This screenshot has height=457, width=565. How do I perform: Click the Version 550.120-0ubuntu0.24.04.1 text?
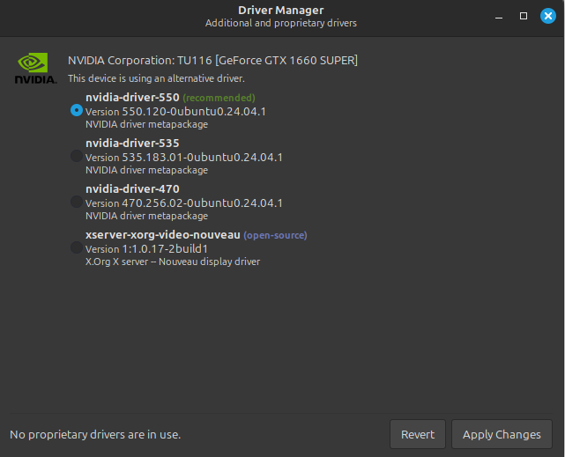175,112
